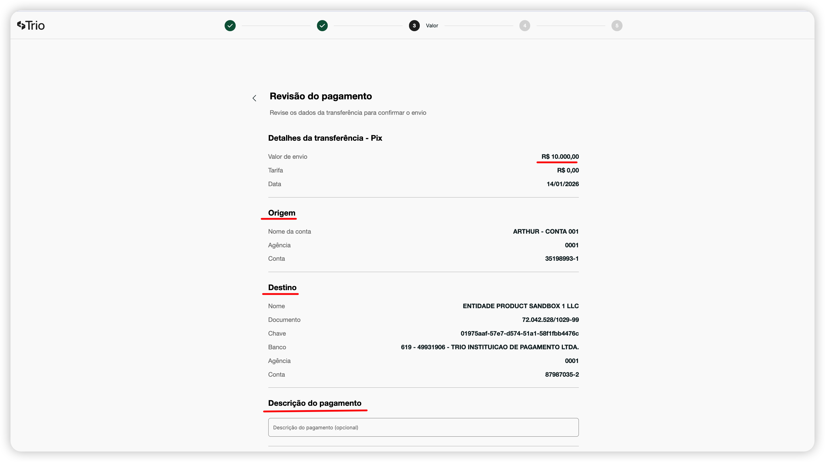Click the Origem section heading
825x462 pixels.
[281, 213]
